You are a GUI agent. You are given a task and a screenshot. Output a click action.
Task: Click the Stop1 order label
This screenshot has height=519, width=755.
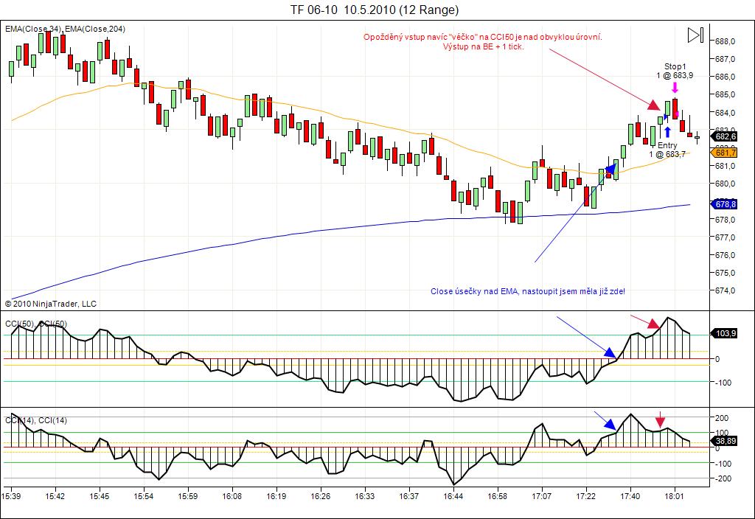click(x=675, y=66)
